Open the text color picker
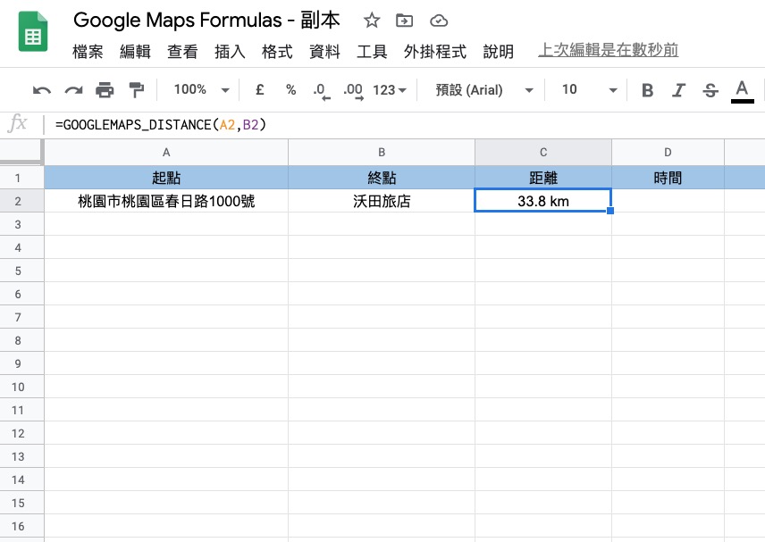Screen dimensions: 765x542 [x=741, y=90]
